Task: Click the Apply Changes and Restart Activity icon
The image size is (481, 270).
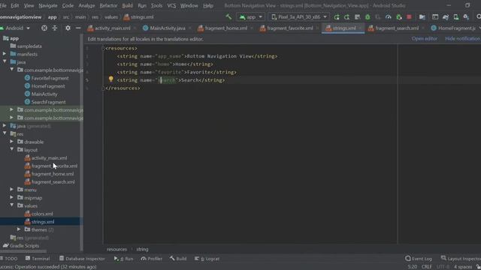Action: pos(346,17)
